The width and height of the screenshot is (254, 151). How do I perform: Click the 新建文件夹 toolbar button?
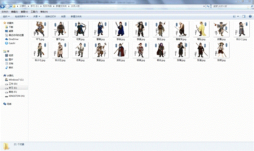76,17
